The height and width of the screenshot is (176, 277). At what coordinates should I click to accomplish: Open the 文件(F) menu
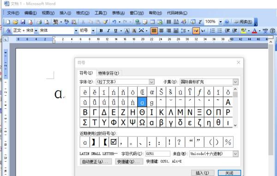(13, 13)
